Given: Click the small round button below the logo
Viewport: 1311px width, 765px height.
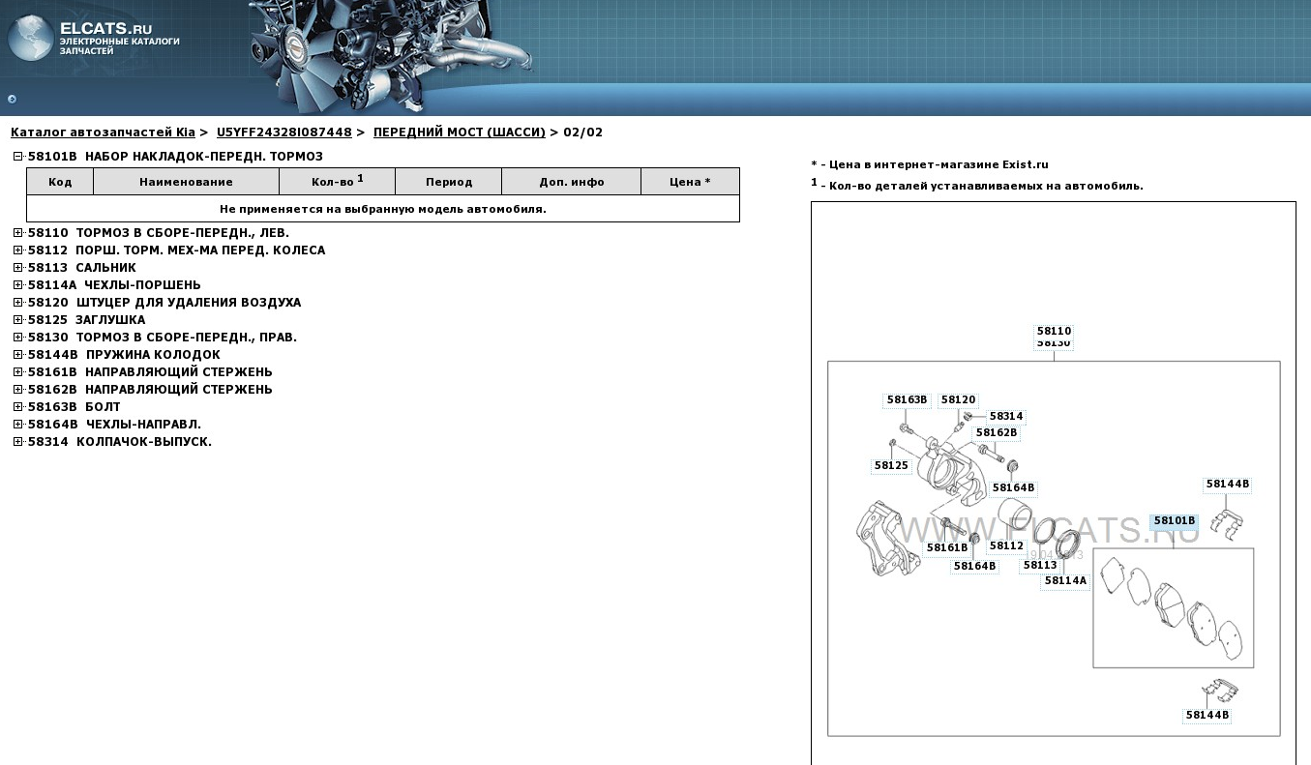Looking at the screenshot, I should pos(12,99).
